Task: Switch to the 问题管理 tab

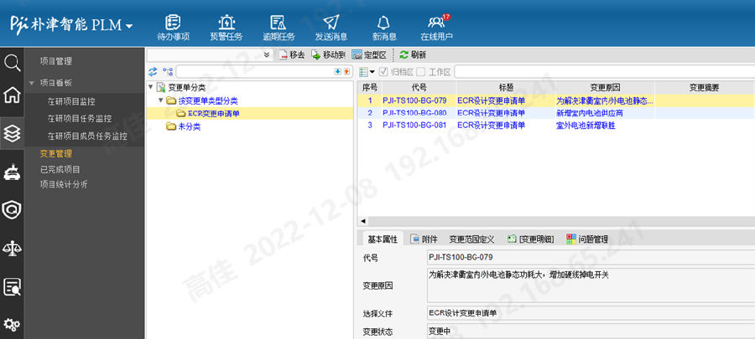Action: (587, 239)
